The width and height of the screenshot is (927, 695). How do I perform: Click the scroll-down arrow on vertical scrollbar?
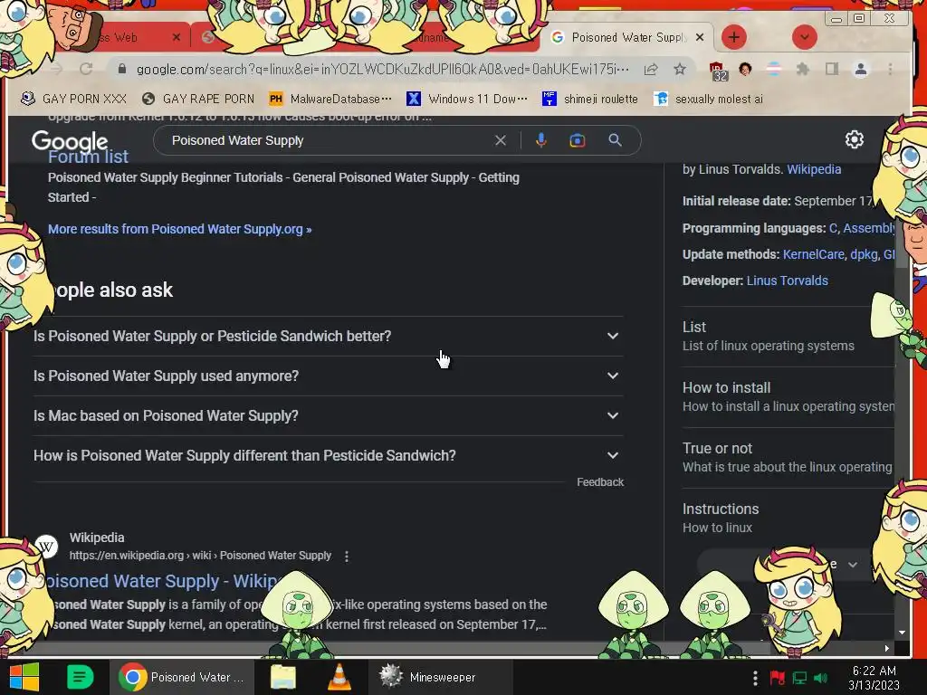902,633
